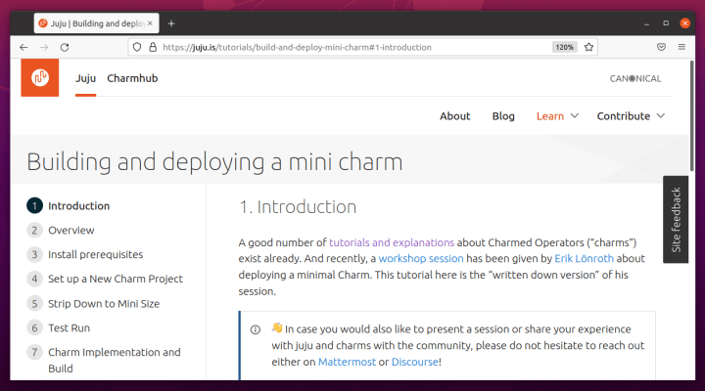Maximize the Firefox window
This screenshot has height=391, width=705.
(666, 23)
